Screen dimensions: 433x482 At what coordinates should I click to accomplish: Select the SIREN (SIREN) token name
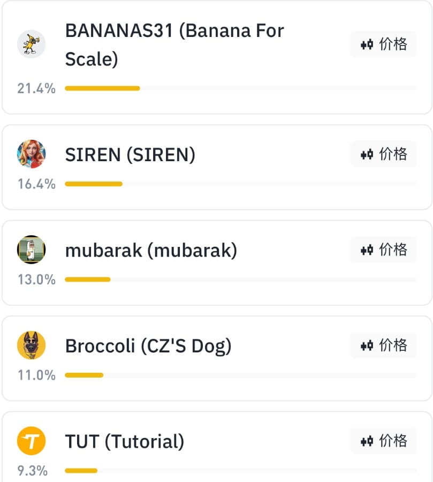(130, 155)
